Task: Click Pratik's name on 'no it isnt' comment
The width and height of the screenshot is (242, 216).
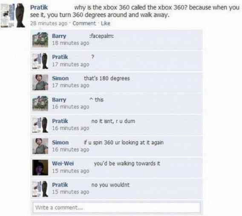Action: 60,121
